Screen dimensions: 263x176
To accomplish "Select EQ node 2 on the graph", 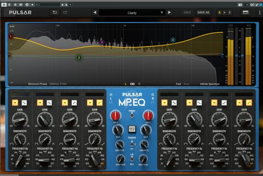I will 79,57.
